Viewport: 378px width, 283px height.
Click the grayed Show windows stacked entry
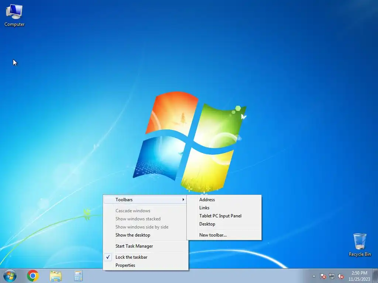pos(145,219)
